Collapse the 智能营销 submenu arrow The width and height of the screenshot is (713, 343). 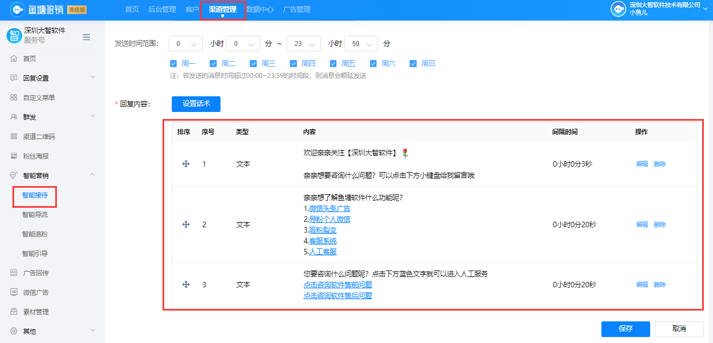pyautogui.click(x=92, y=175)
